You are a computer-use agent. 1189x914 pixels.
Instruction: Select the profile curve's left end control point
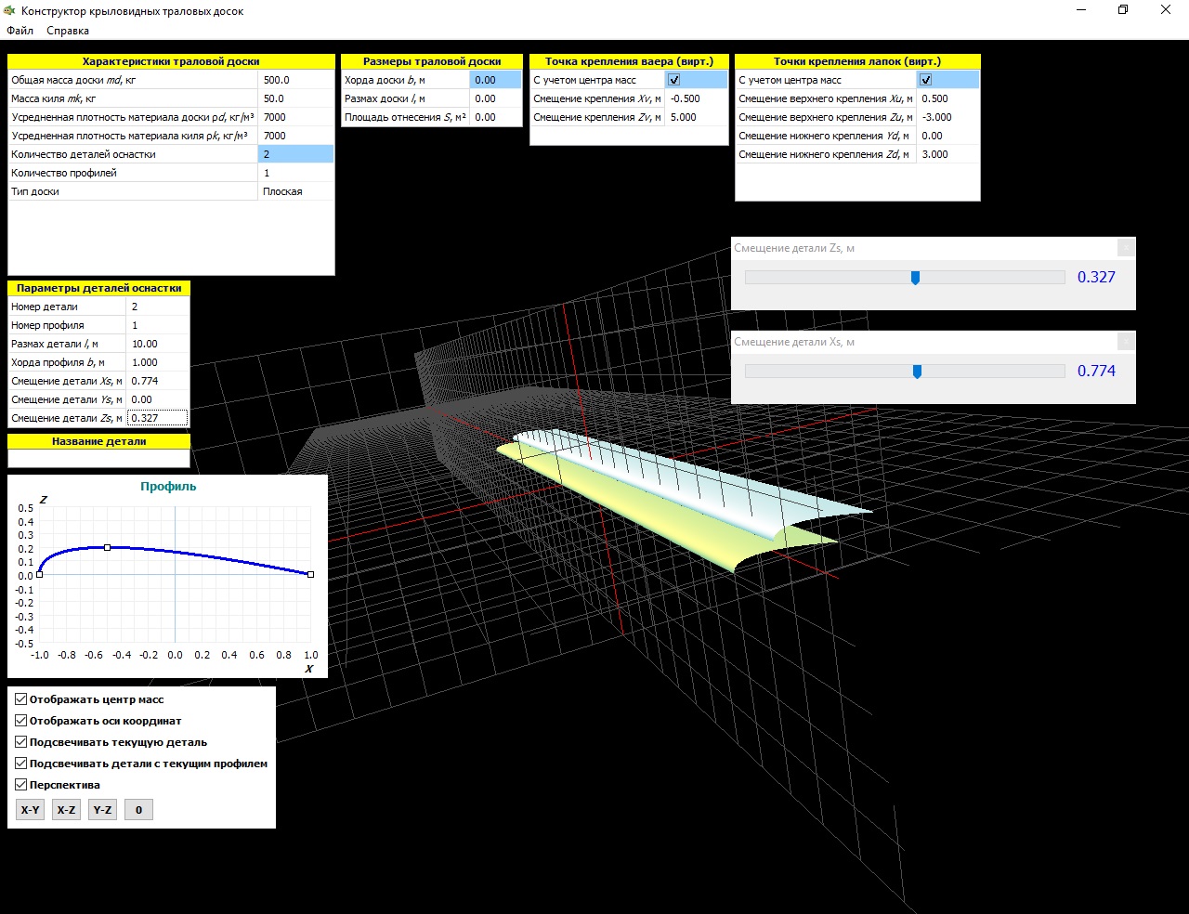point(40,575)
